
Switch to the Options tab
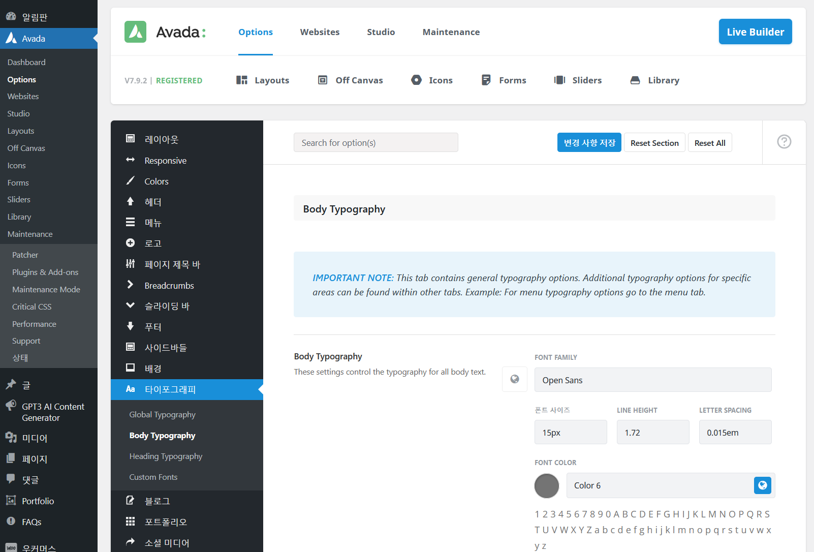(256, 32)
